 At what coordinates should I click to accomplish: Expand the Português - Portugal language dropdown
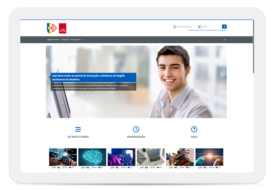[71, 39]
